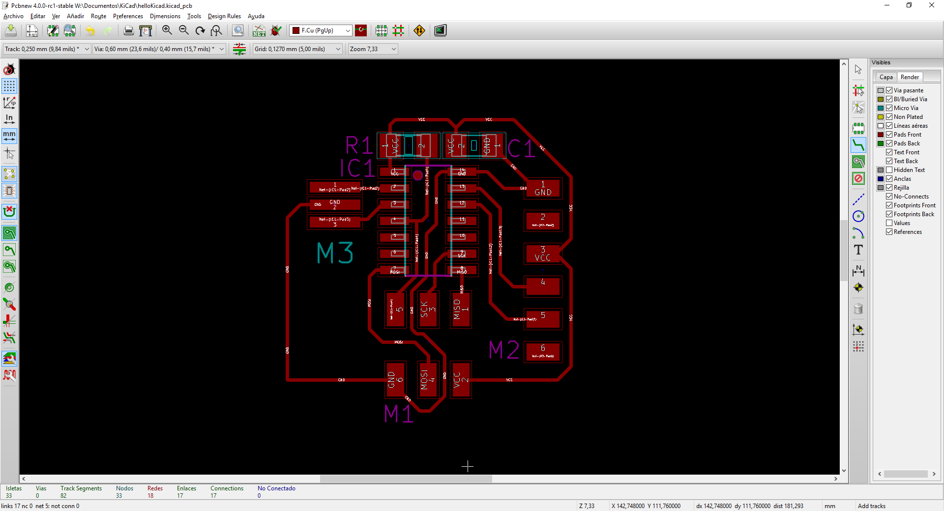Screen dimensions: 944x511
Task: Run design rules check ladybug icon
Action: pos(276,30)
